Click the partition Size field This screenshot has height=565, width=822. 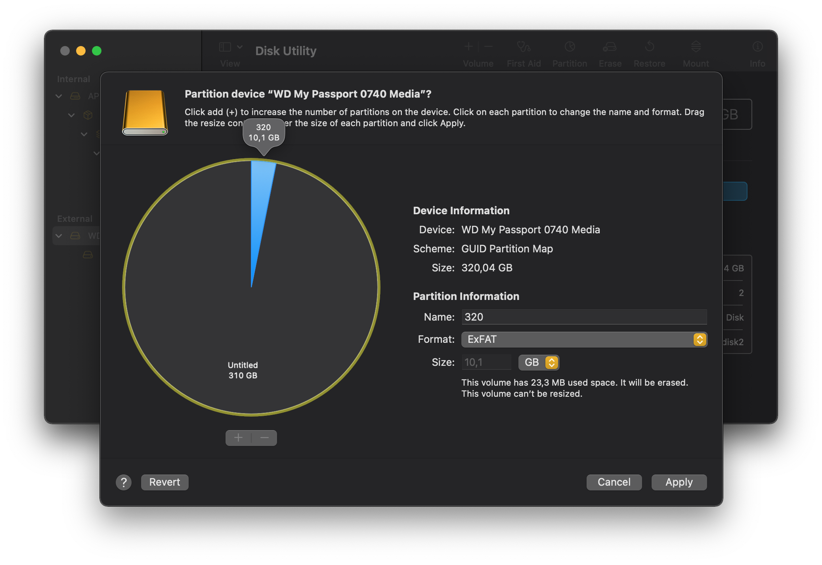pos(486,362)
